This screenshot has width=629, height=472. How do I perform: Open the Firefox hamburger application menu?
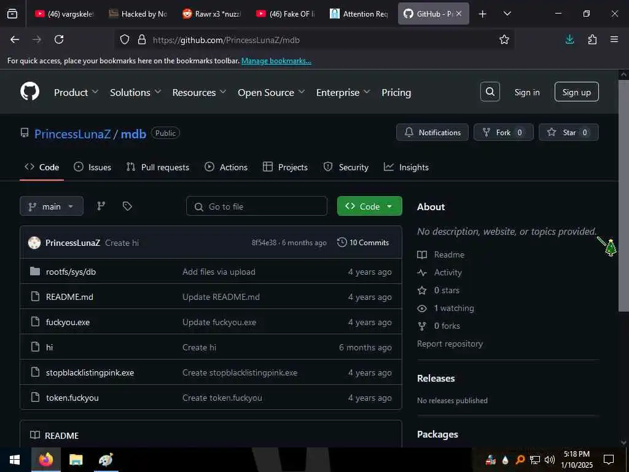(x=614, y=39)
